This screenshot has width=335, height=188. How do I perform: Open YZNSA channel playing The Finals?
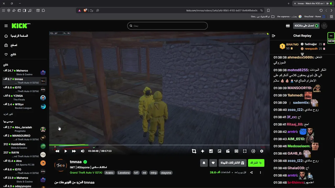point(25,98)
